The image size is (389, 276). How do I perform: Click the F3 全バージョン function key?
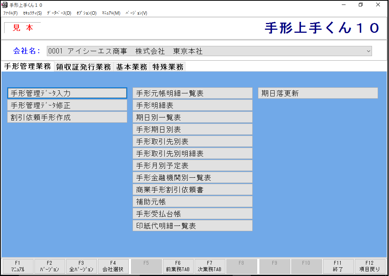tap(81, 266)
